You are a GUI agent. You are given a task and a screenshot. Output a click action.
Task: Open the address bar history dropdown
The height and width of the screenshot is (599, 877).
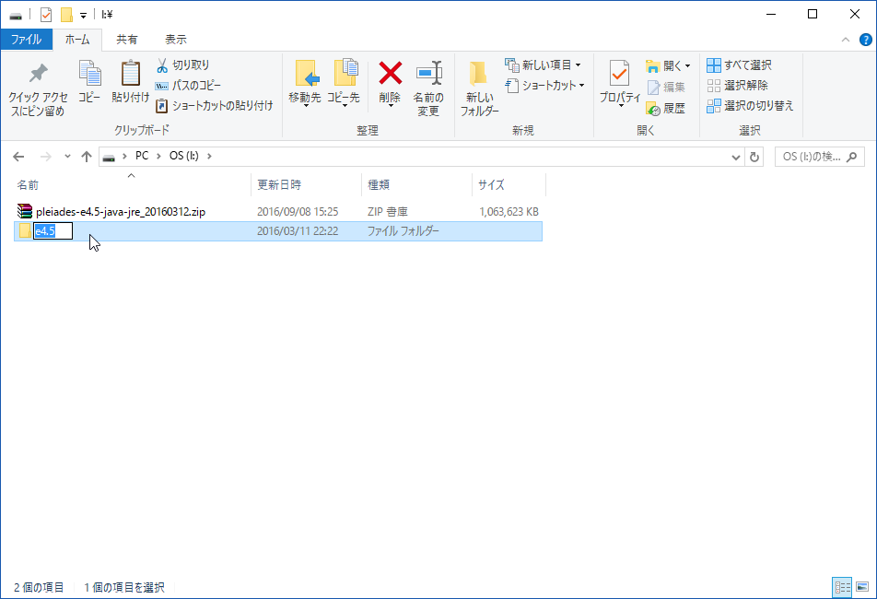(735, 158)
